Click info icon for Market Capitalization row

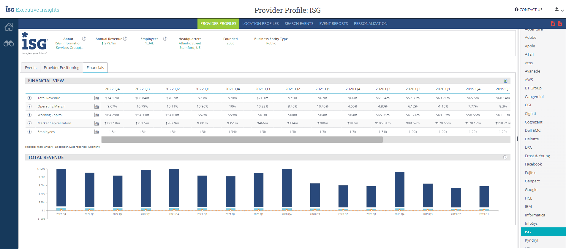29,123
